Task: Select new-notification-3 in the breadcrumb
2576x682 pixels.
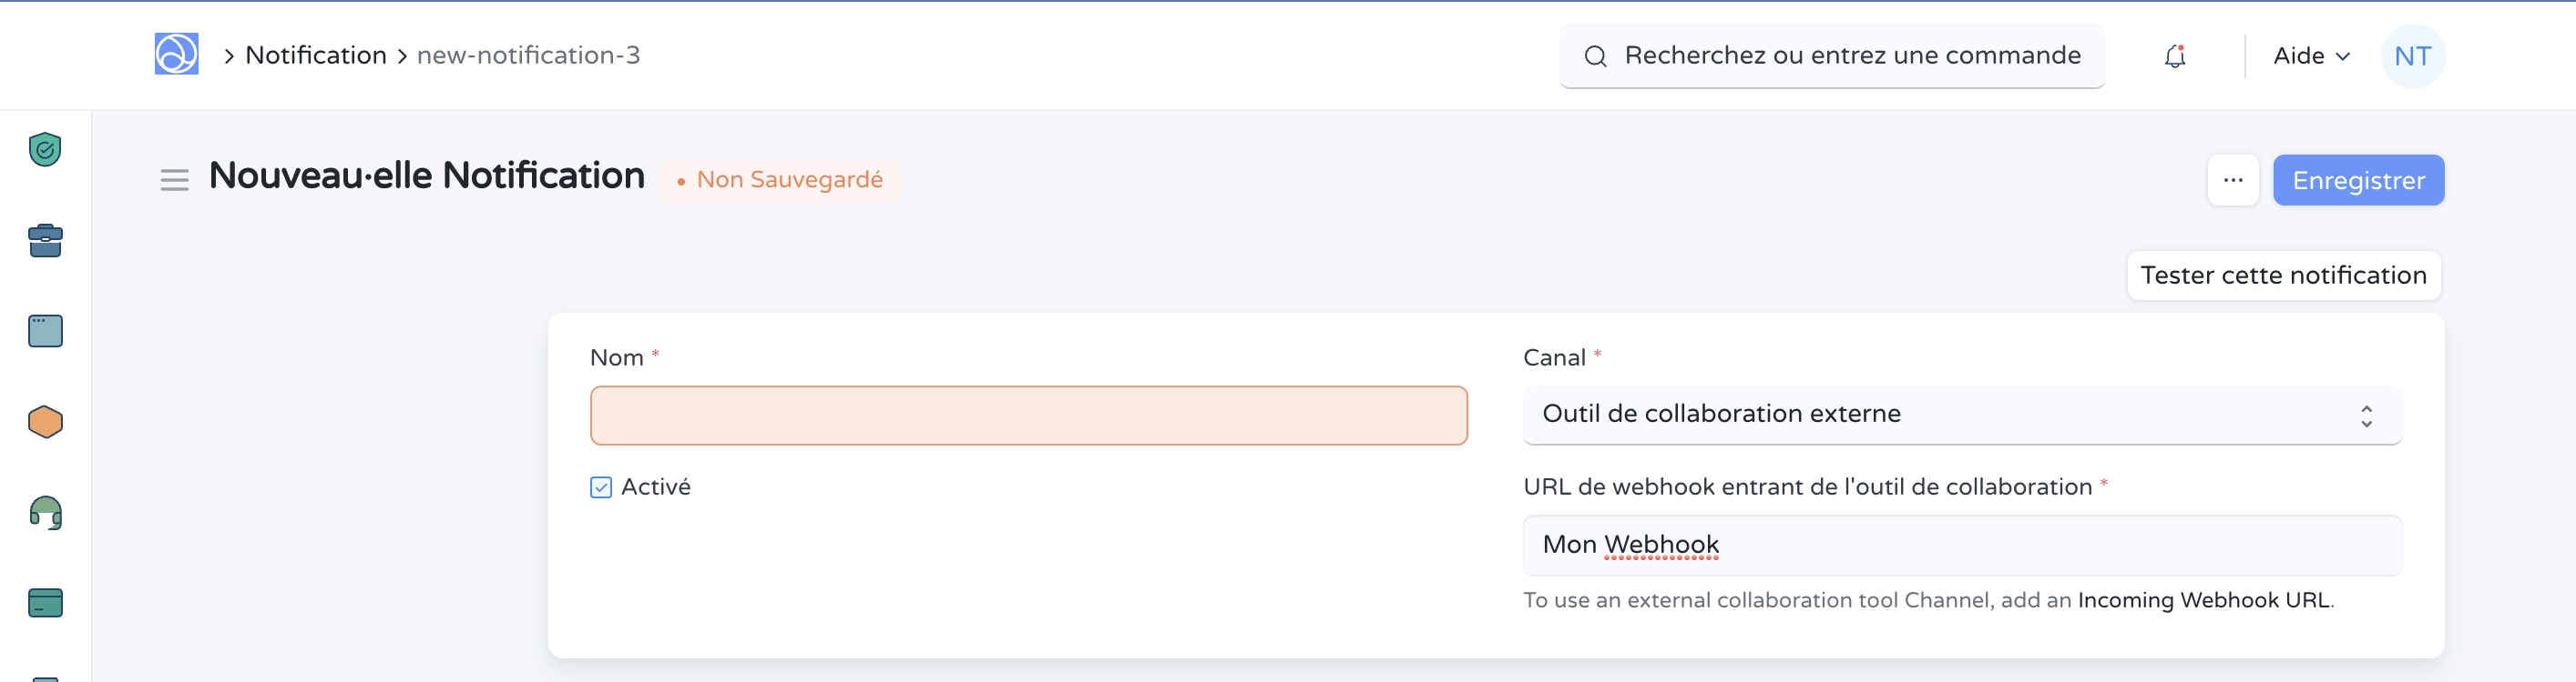Action: (527, 55)
